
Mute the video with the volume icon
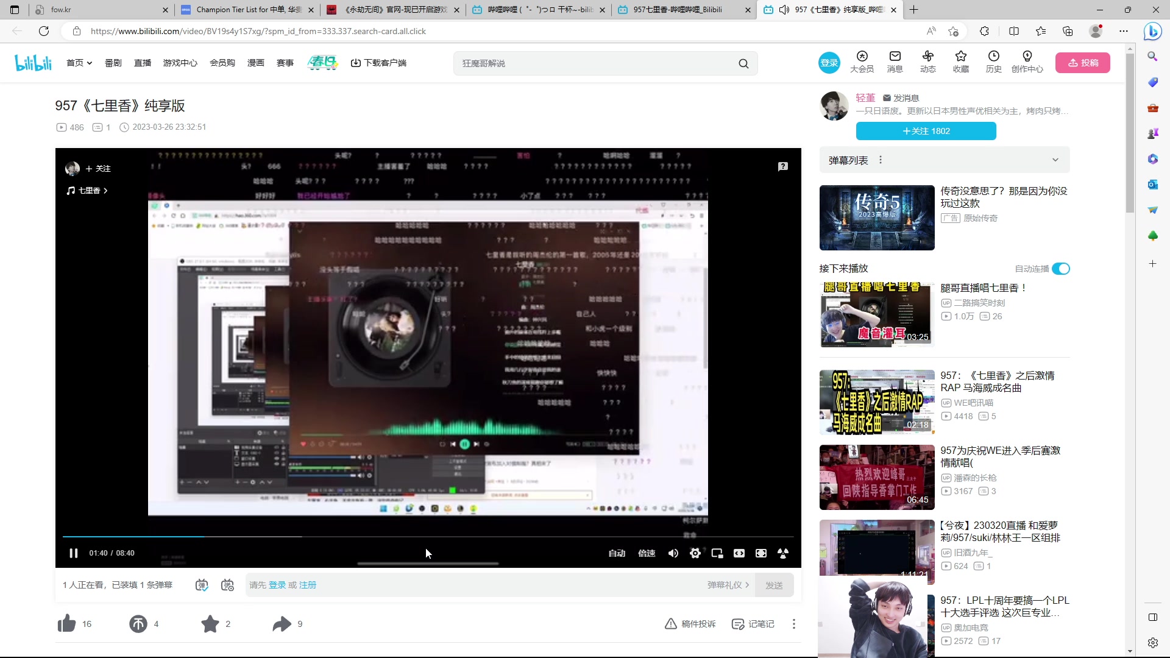(673, 553)
